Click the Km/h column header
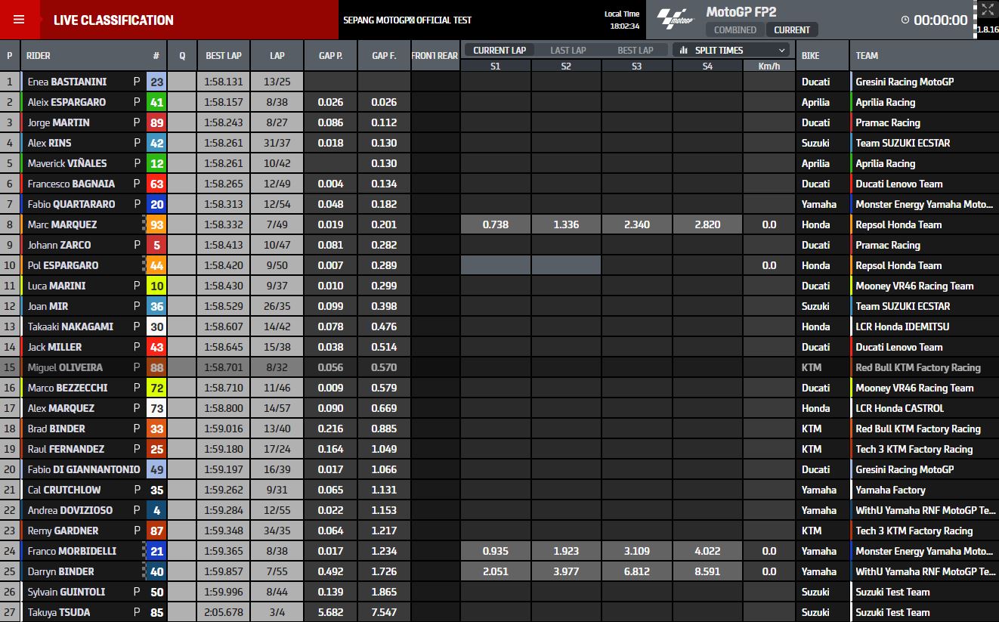The image size is (999, 622). coord(769,67)
